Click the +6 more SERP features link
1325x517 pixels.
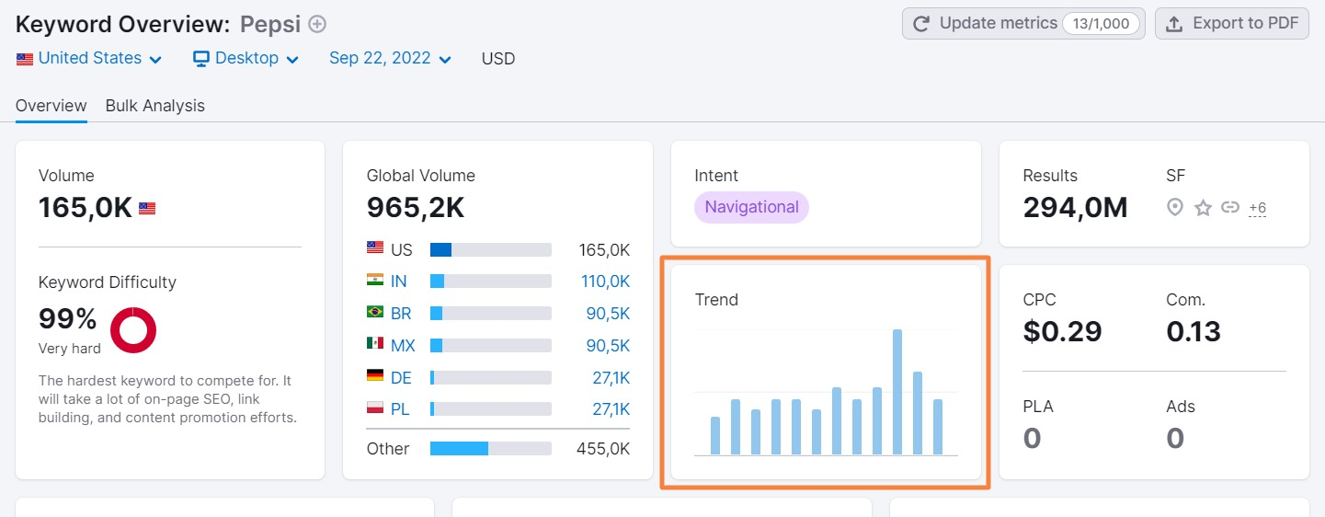(x=1257, y=208)
